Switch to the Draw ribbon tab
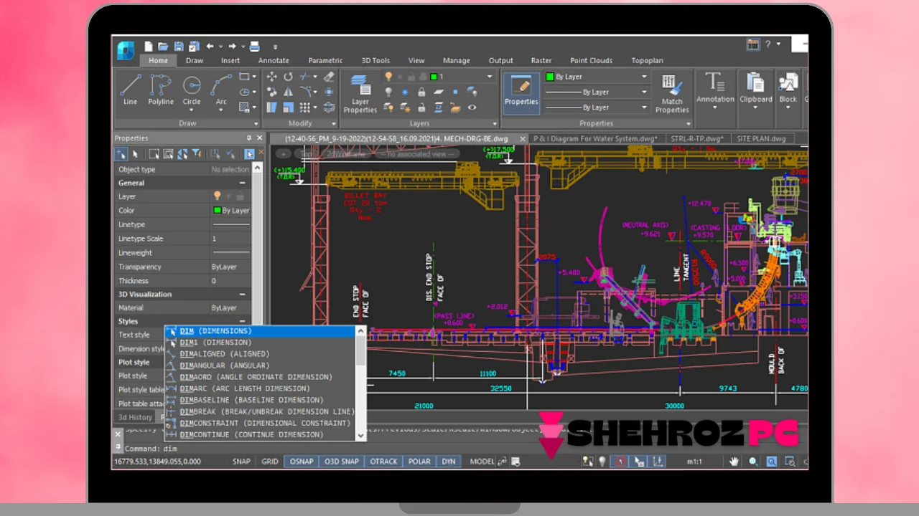This screenshot has height=516, width=919. coord(195,61)
